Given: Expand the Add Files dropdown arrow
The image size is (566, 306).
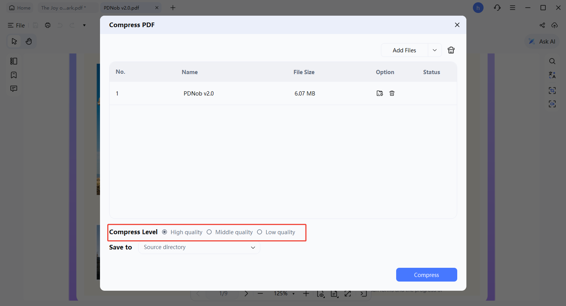Looking at the screenshot, I should coord(435,50).
